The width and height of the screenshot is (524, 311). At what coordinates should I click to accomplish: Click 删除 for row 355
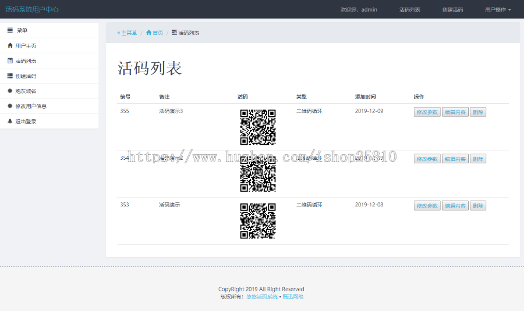(478, 112)
